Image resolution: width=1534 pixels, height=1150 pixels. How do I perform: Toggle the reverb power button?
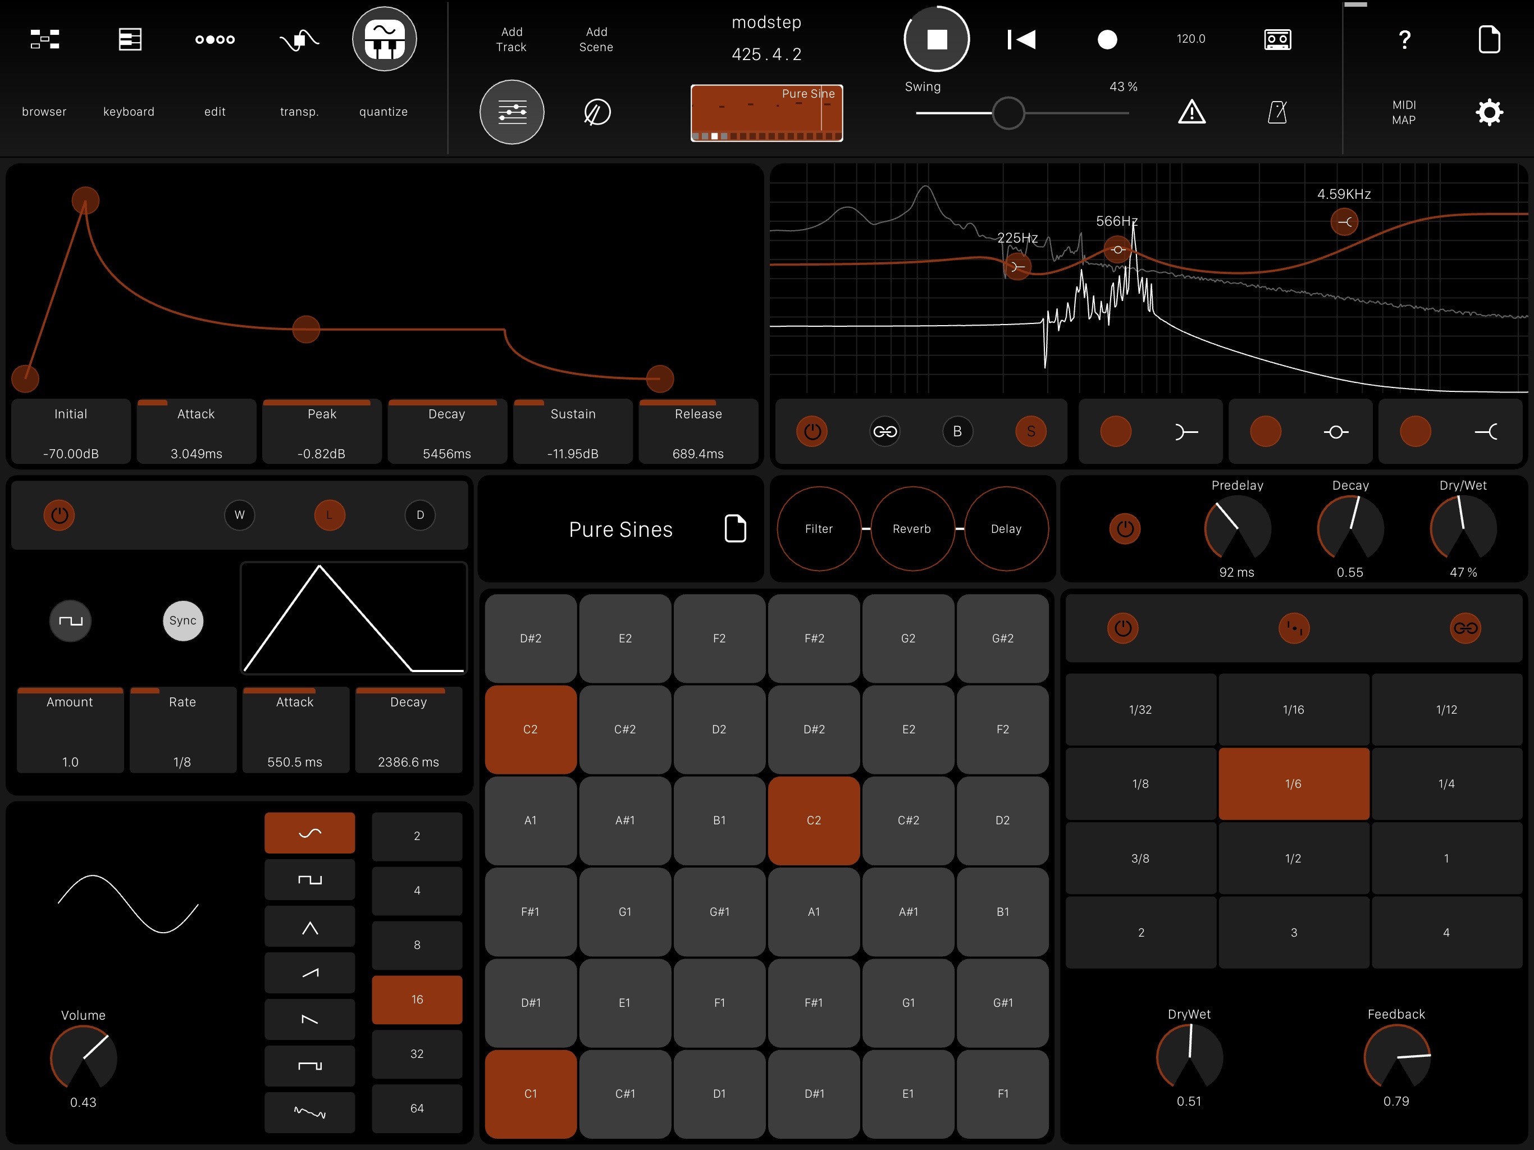[1125, 529]
